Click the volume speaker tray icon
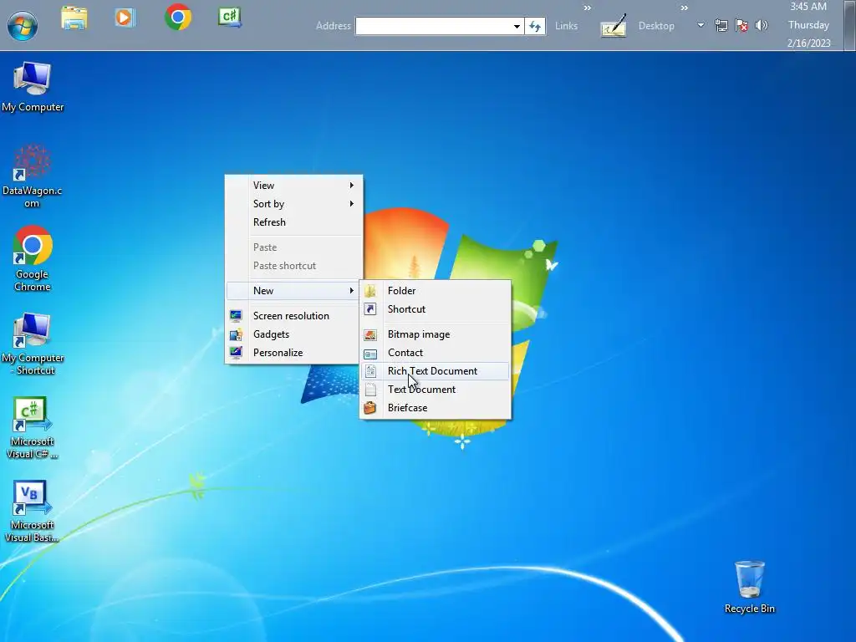 pos(761,25)
